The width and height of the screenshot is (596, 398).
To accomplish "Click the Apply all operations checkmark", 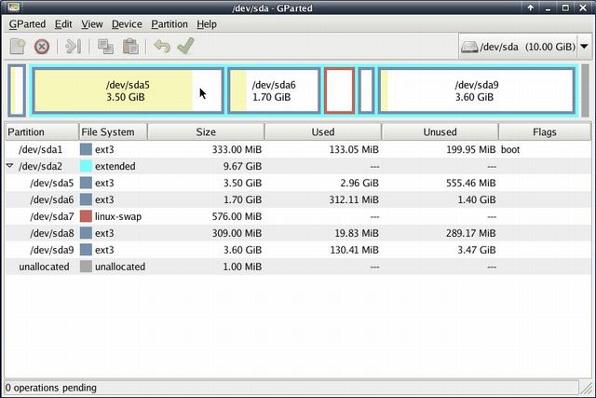I will pos(186,46).
